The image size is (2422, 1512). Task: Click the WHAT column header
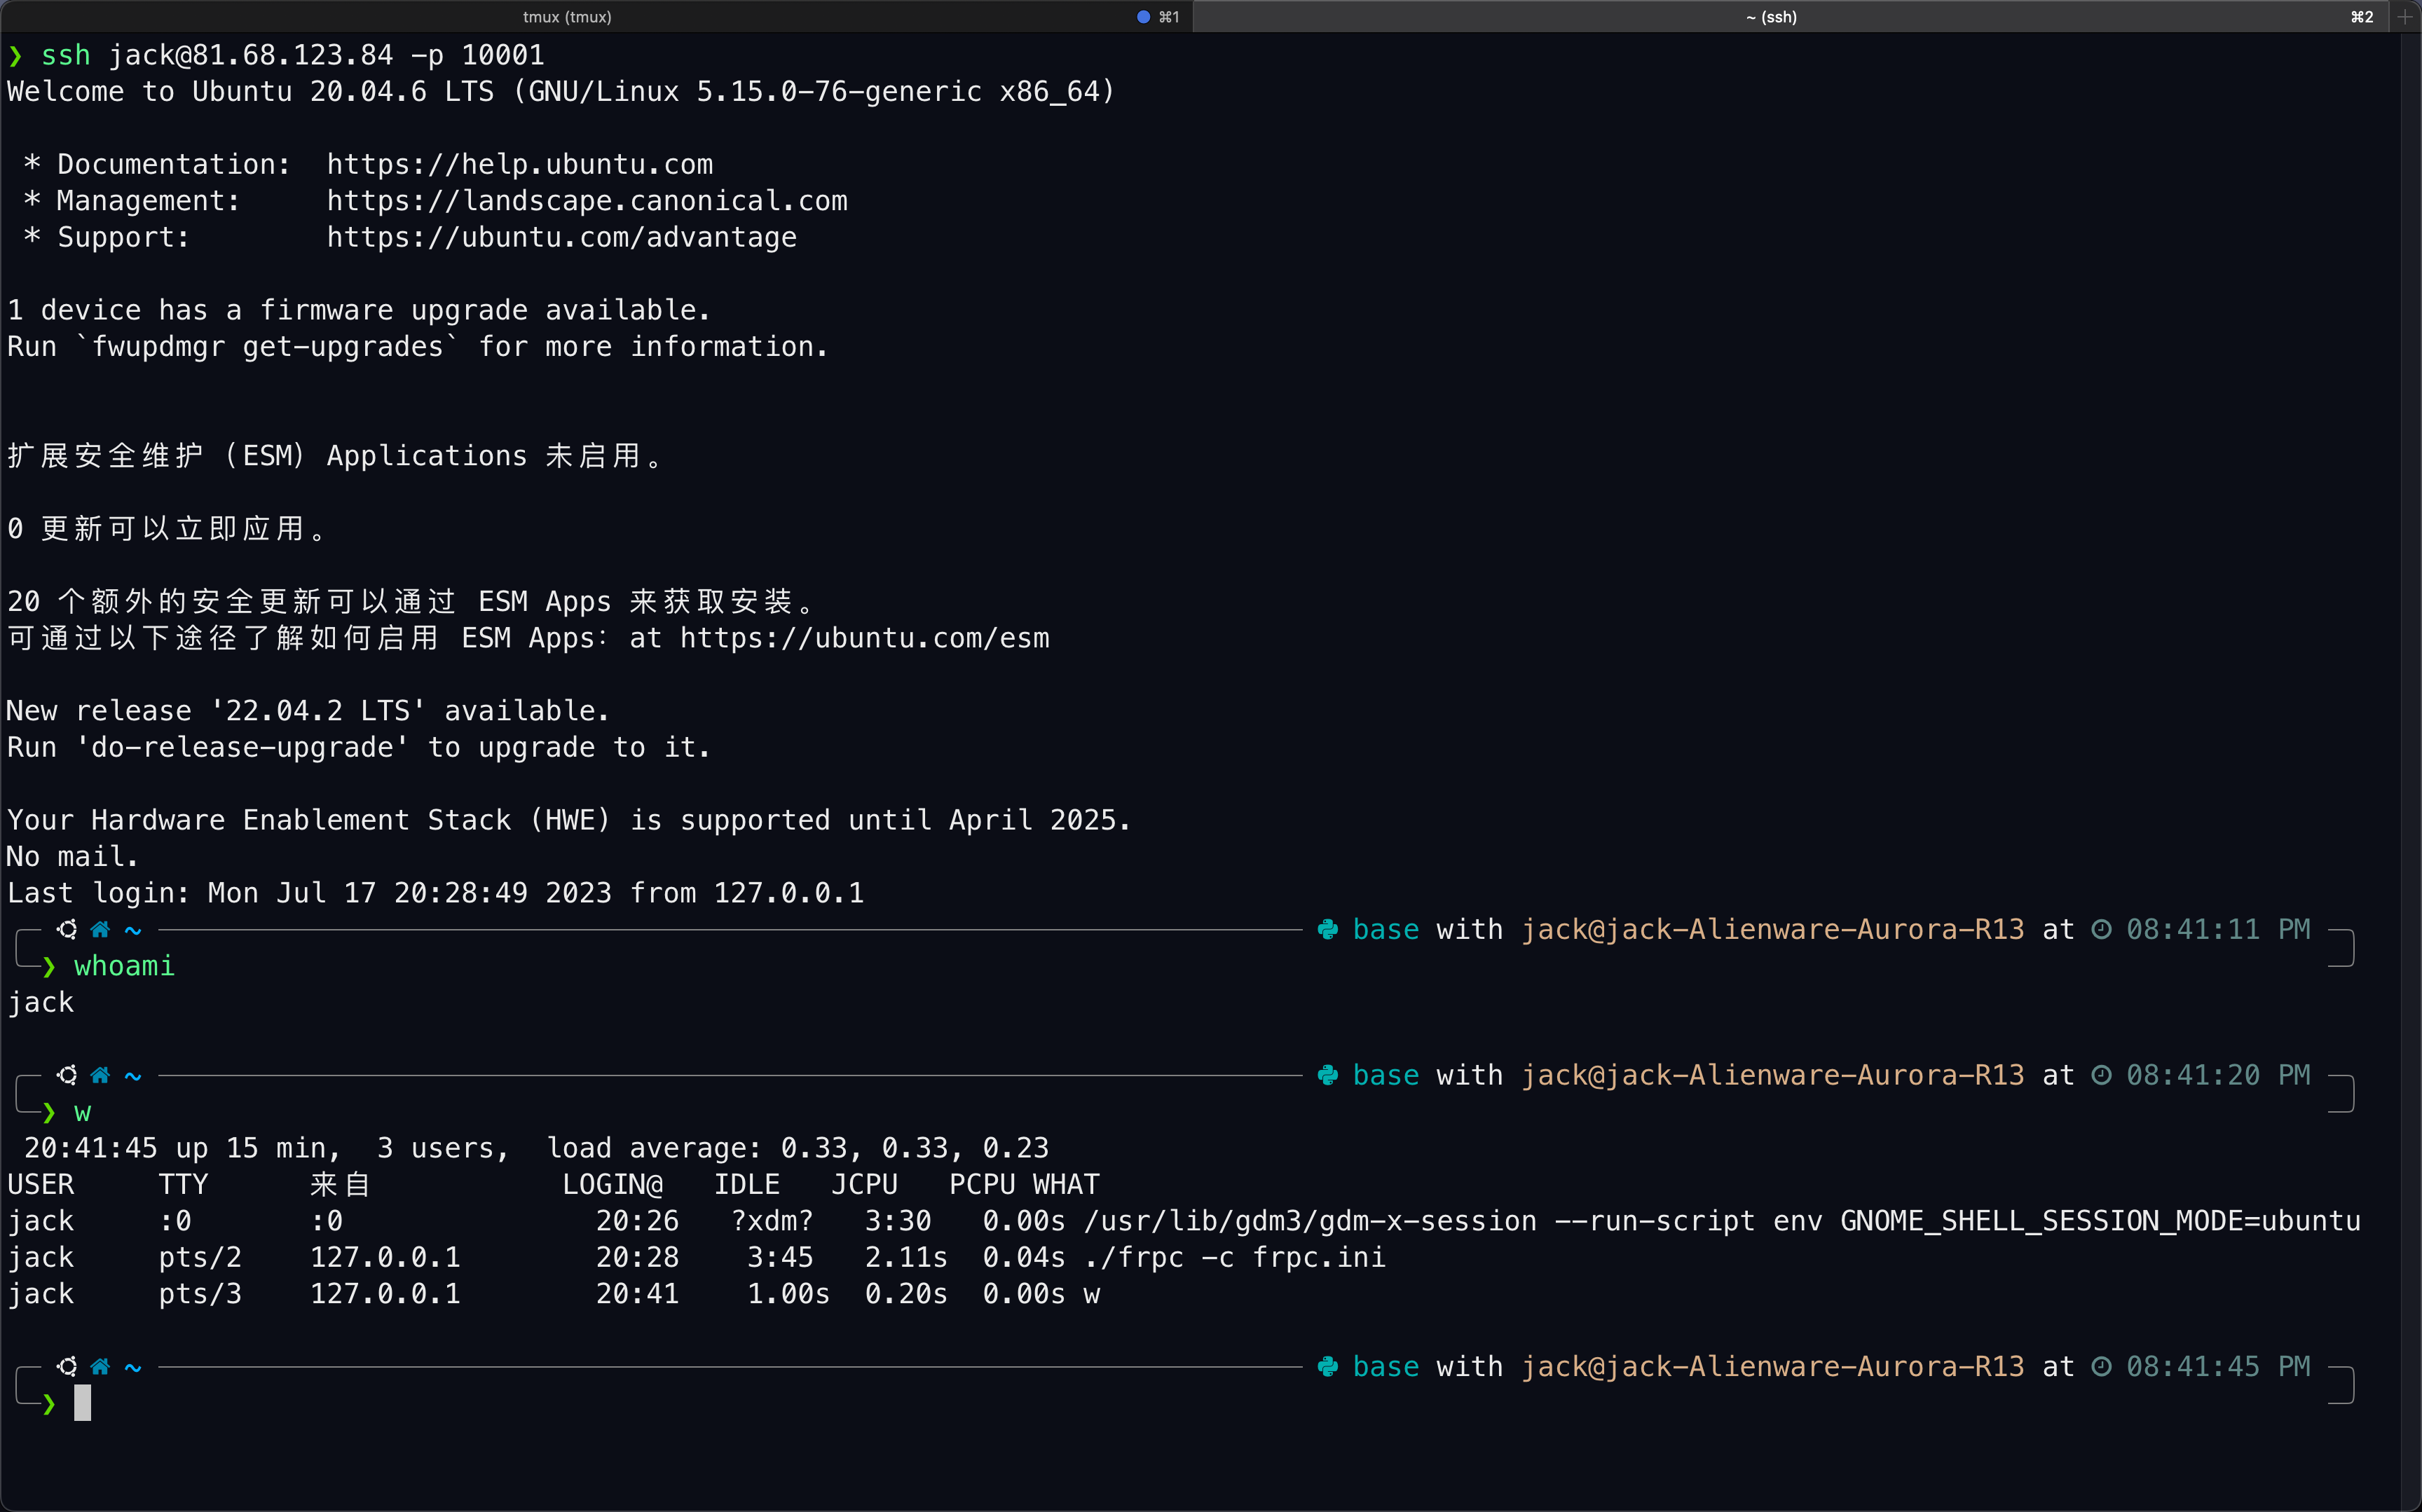[x=1066, y=1184]
